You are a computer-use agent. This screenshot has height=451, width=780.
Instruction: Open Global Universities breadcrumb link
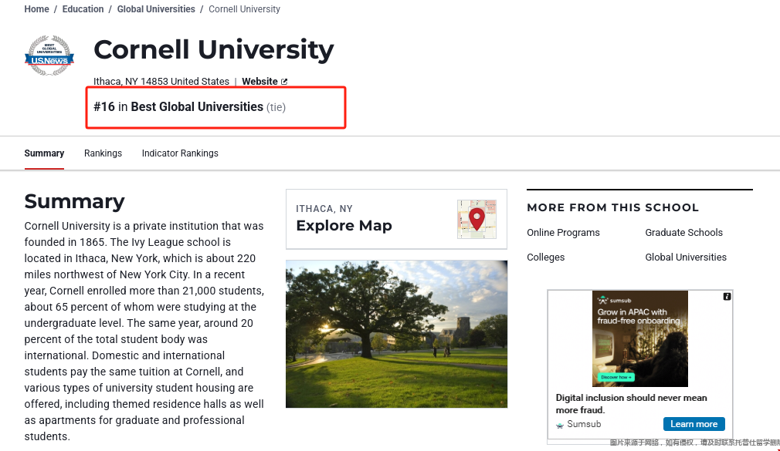tap(156, 9)
